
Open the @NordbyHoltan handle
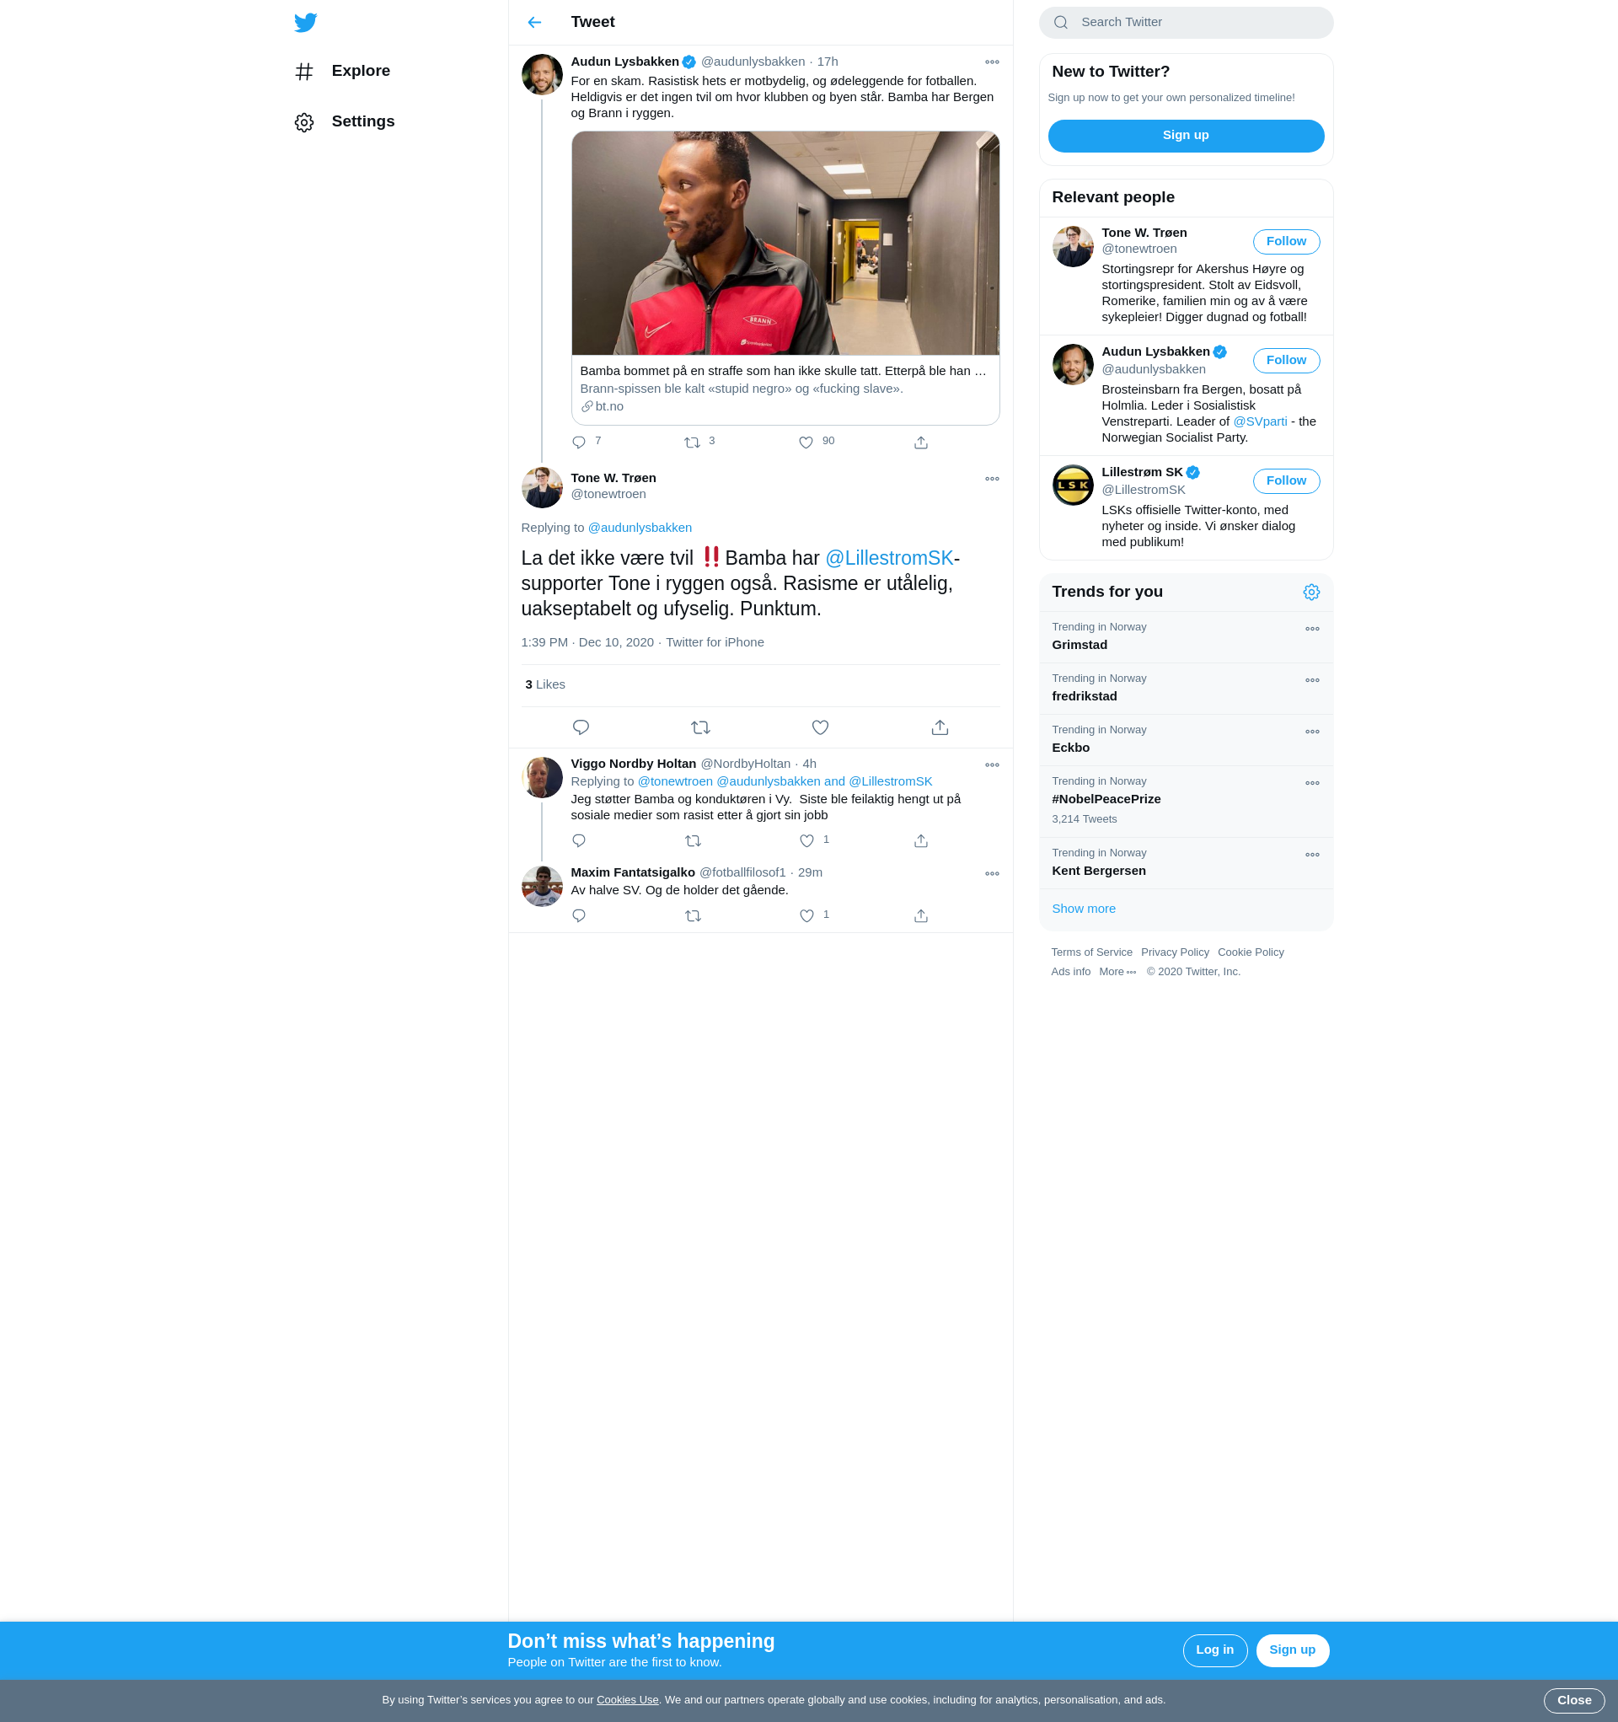click(x=745, y=764)
